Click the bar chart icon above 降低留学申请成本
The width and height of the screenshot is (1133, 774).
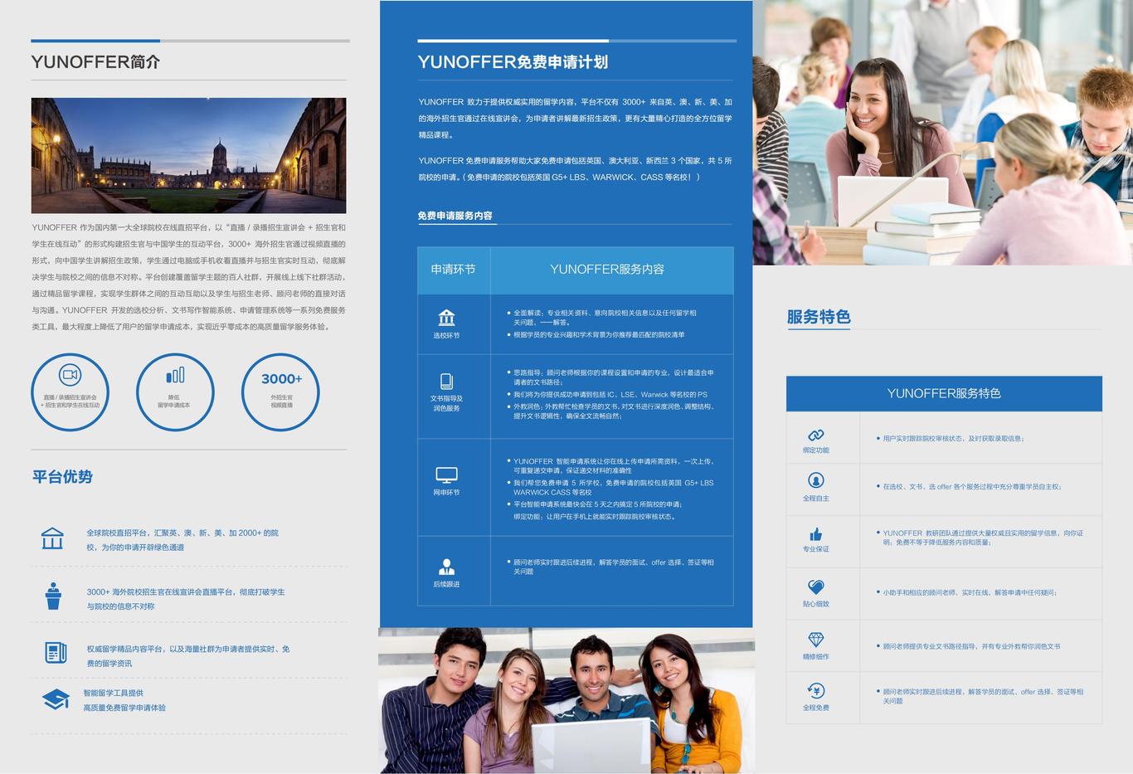[x=175, y=376]
